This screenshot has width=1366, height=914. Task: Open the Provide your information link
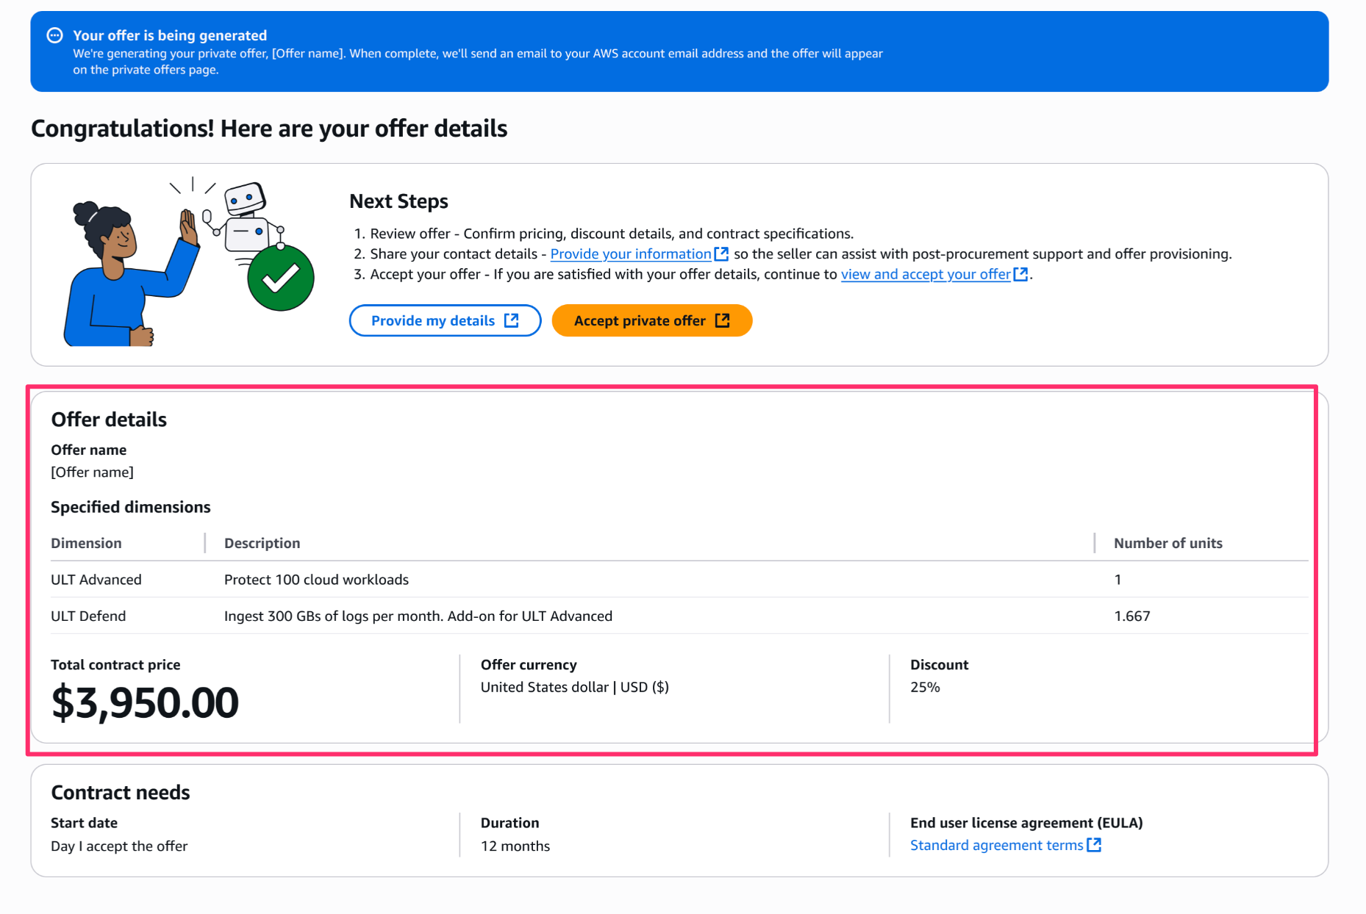click(x=630, y=254)
